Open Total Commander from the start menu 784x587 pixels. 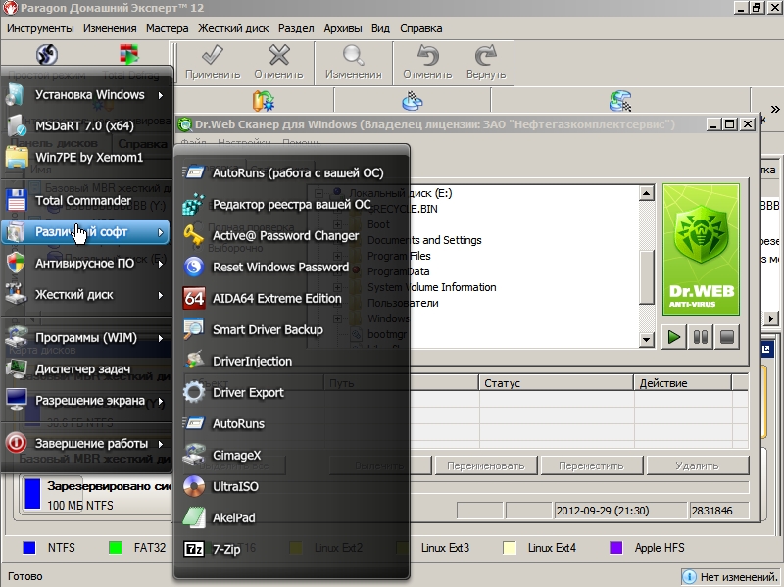(x=82, y=201)
